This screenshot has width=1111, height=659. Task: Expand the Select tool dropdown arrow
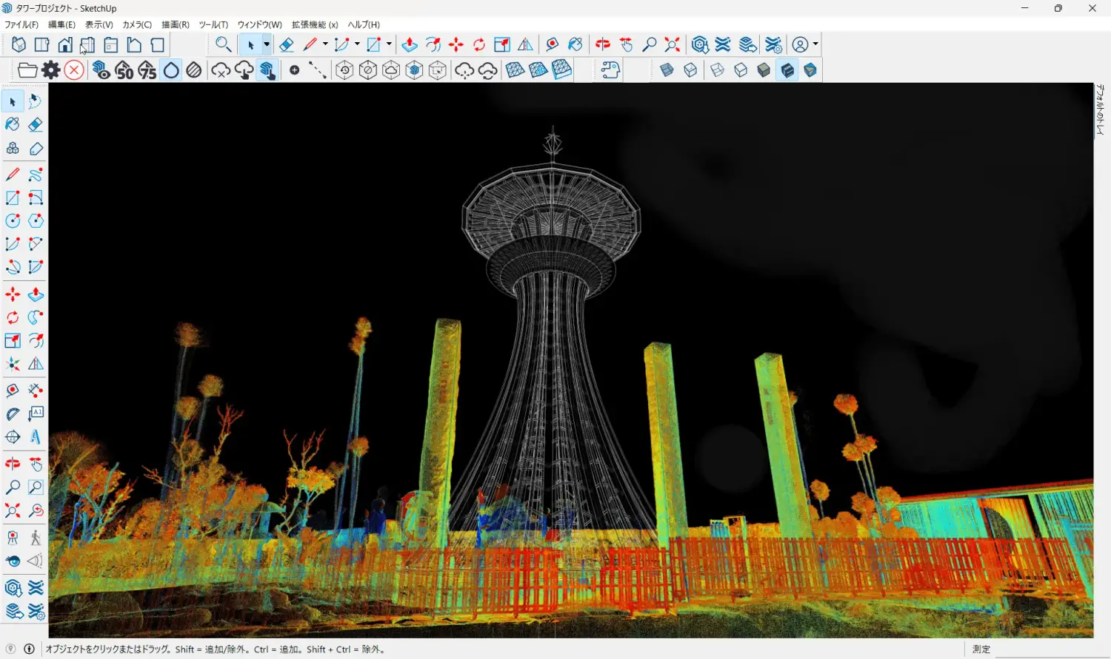pyautogui.click(x=267, y=45)
